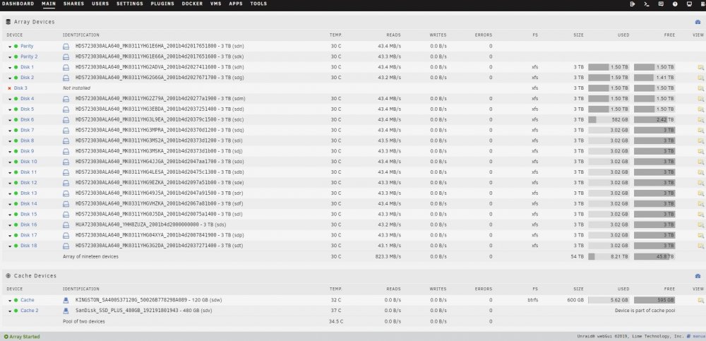Expand the dropdown arrow for Disk 7
Viewport: 706px width, 341px height.
10,131
